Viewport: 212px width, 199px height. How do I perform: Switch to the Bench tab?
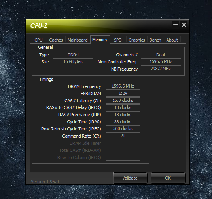155,40
